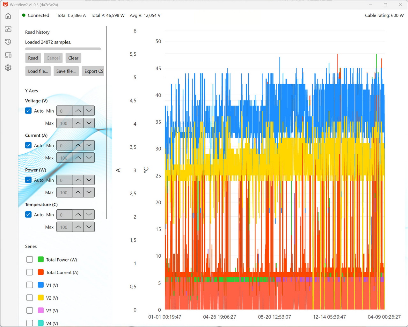The image size is (408, 327).
Task: Decrease Current Min with down arrow
Action: (x=89, y=145)
